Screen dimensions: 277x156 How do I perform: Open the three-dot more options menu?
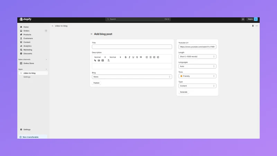click(x=257, y=26)
